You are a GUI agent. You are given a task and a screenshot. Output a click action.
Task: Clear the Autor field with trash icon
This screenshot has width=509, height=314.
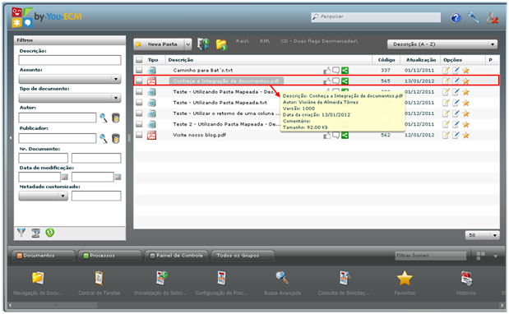point(116,118)
